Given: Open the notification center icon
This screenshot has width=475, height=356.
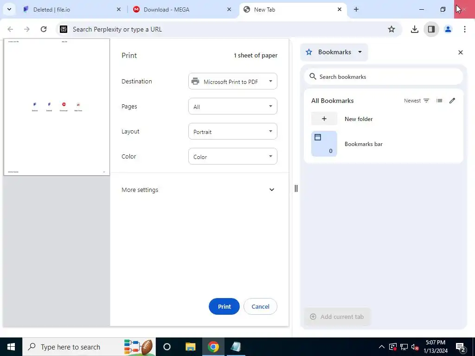Looking at the screenshot, I should (461, 347).
